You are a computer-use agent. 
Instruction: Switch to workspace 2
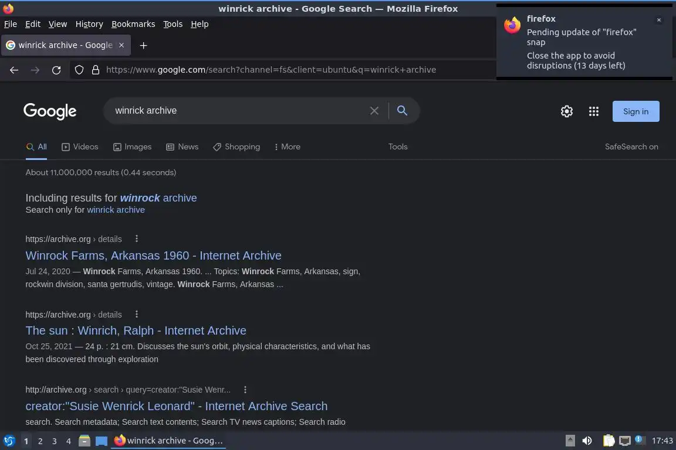40,441
